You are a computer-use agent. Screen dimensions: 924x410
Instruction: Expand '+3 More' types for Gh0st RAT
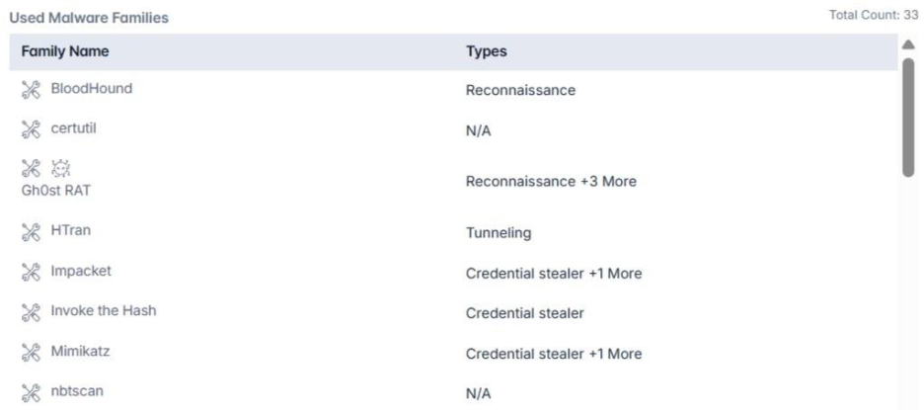(x=608, y=182)
